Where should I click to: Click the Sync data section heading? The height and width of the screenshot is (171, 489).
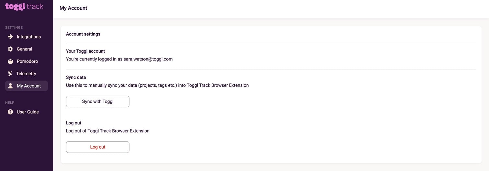point(76,78)
